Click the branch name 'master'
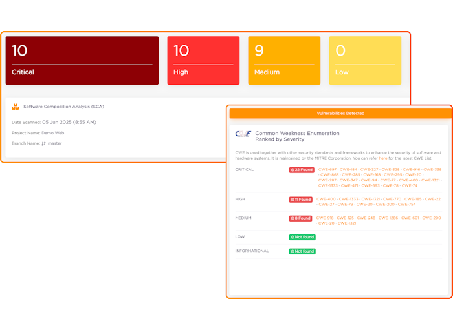 54,143
